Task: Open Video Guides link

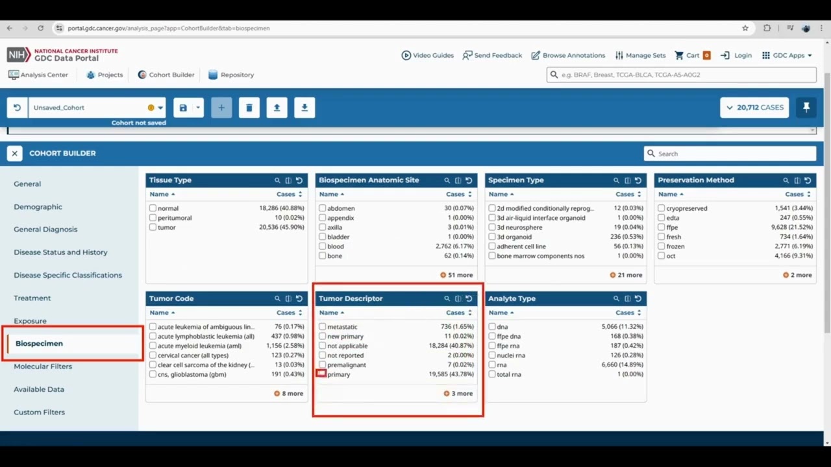Action: coord(428,55)
